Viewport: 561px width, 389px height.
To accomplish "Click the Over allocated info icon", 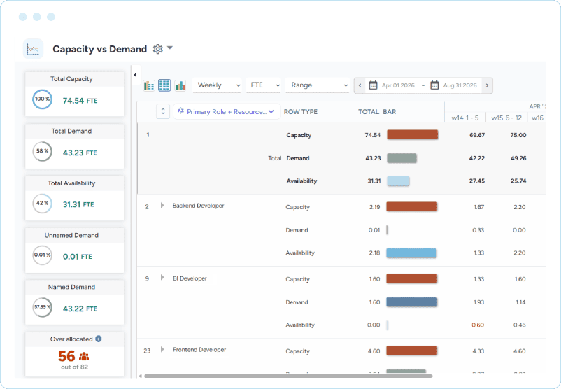I will [x=99, y=339].
